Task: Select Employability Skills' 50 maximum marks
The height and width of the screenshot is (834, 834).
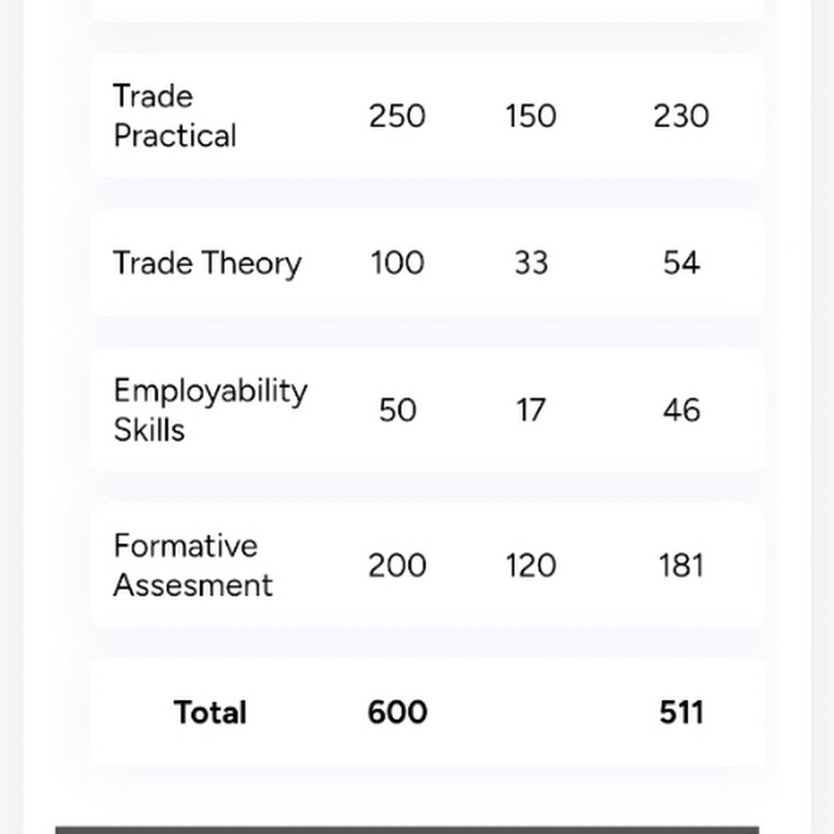Action: pos(398,410)
